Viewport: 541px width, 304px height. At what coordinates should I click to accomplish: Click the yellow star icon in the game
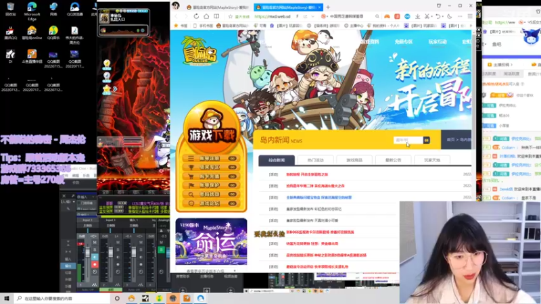coord(107,89)
